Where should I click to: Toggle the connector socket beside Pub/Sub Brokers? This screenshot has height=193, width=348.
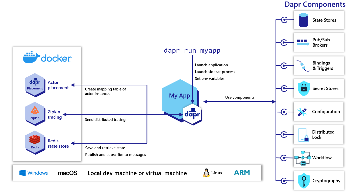point(284,42)
